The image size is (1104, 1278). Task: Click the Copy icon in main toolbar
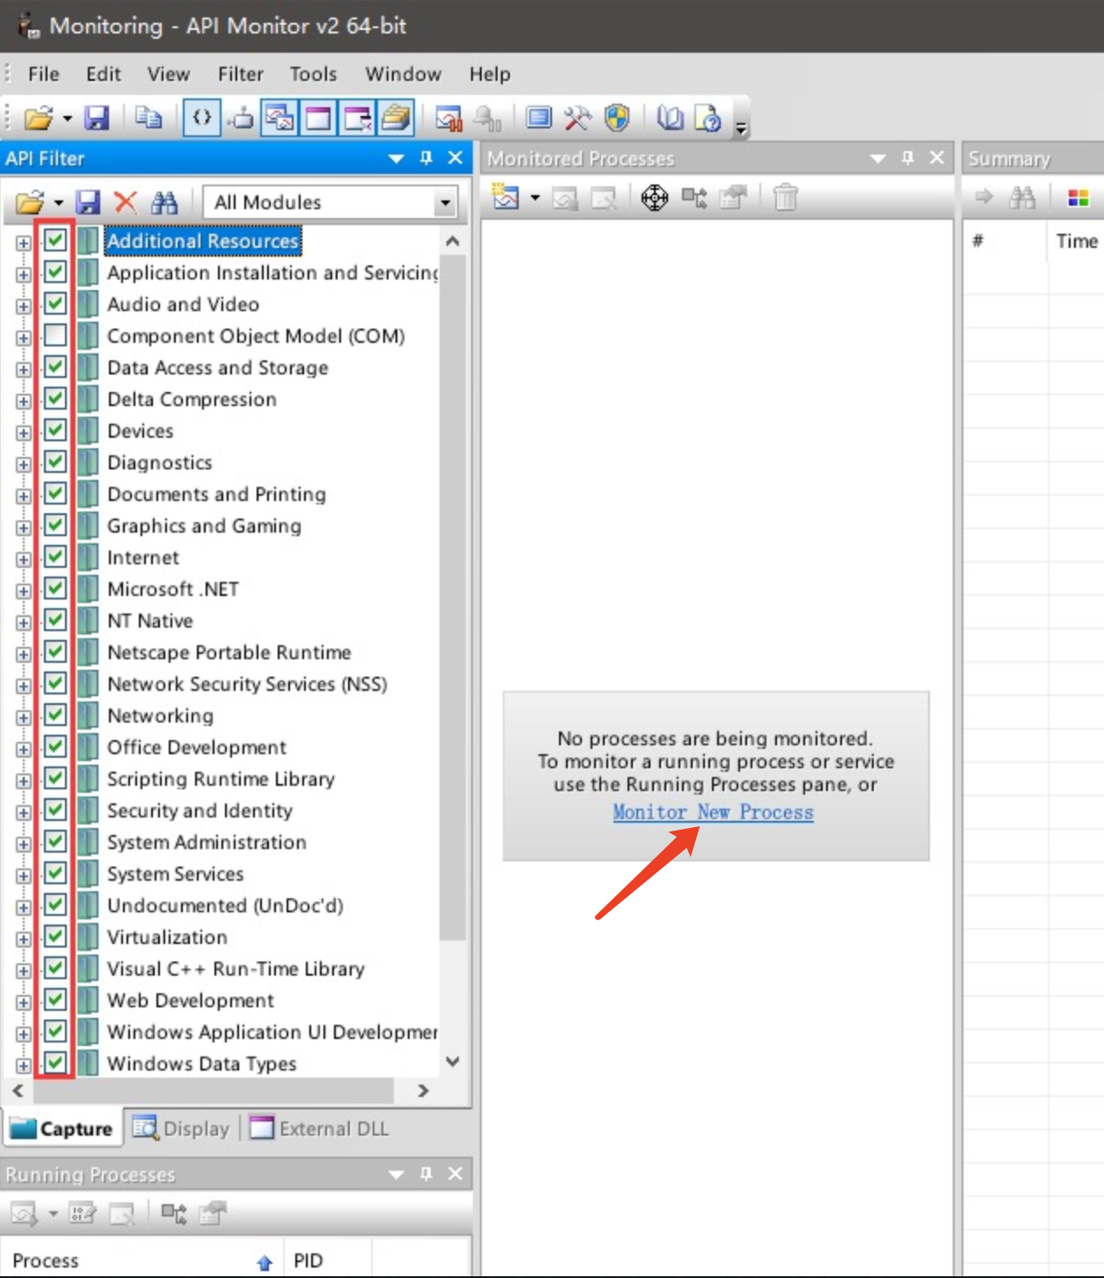[148, 118]
